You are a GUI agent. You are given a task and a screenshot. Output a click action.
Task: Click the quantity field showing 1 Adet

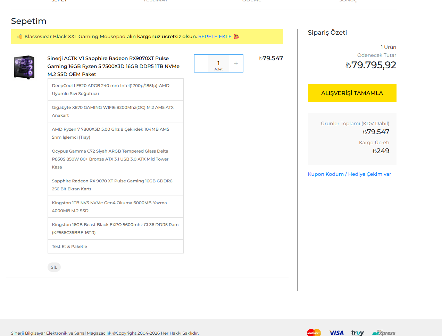[x=218, y=63]
